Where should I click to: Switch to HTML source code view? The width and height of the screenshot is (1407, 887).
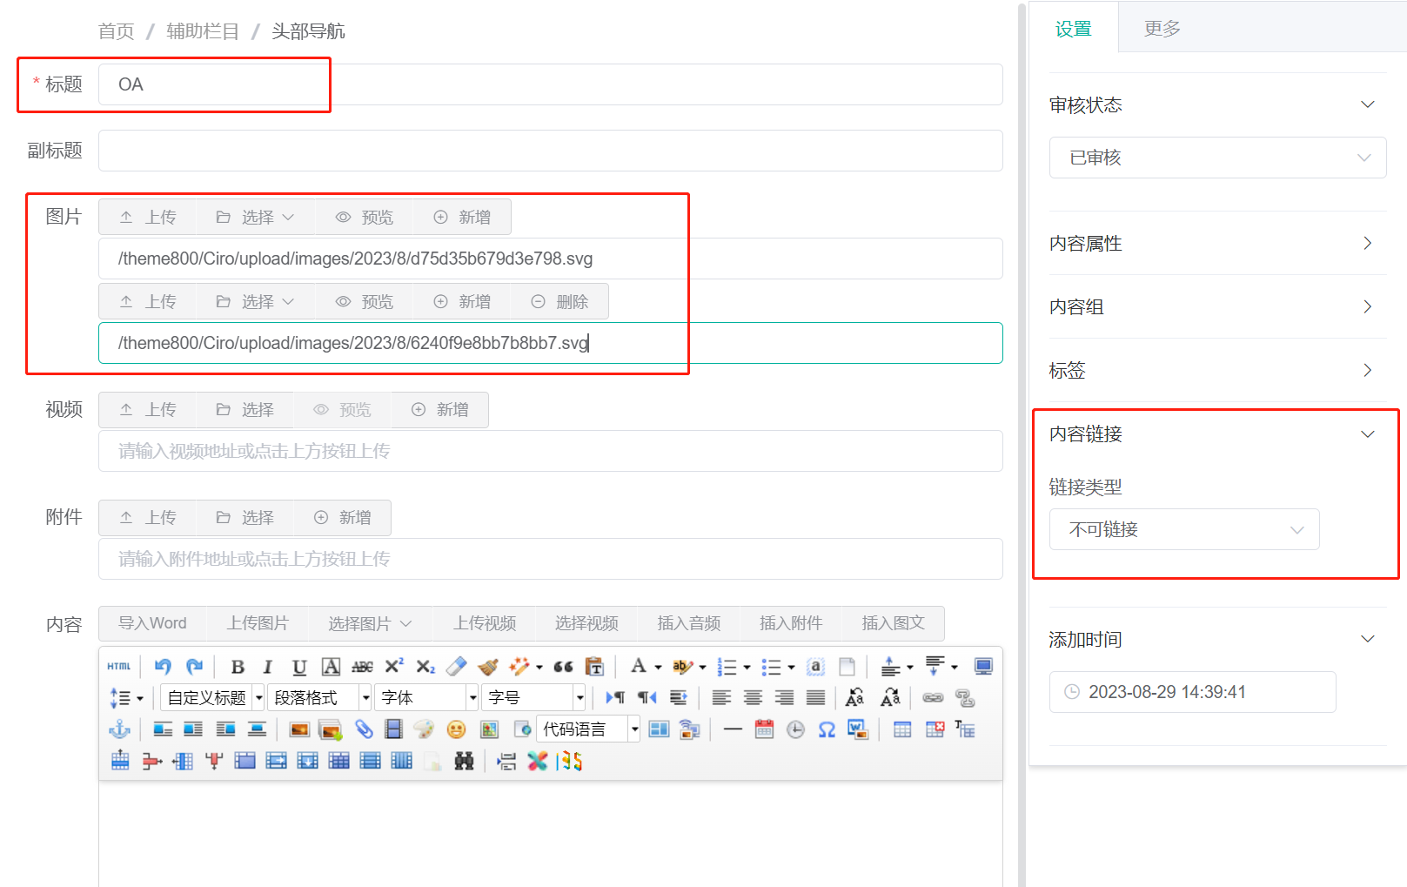[117, 666]
